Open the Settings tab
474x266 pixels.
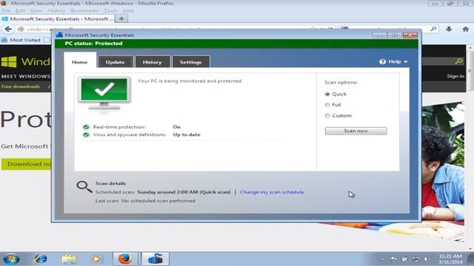[190, 62]
